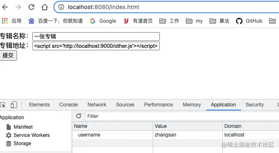The width and height of the screenshot is (279, 153).
Task: Select the zhangsan cookie value cell
Action: click(188, 135)
